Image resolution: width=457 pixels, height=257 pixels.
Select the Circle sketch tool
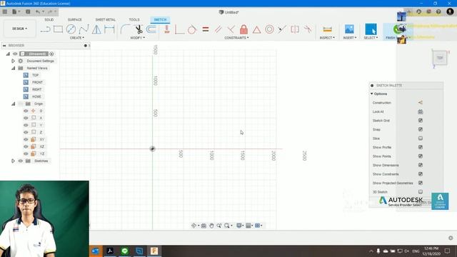point(71,29)
